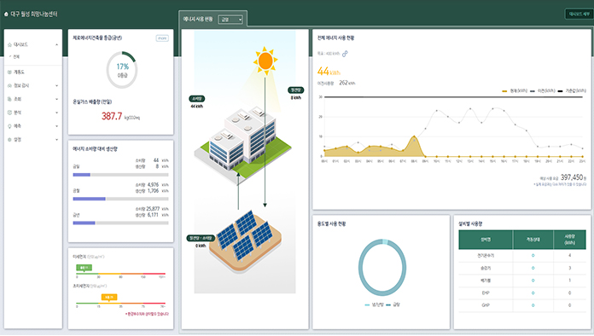Click the badge showing 0 kWh near the solar panels
The width and height of the screenshot is (594, 336).
click(201, 239)
